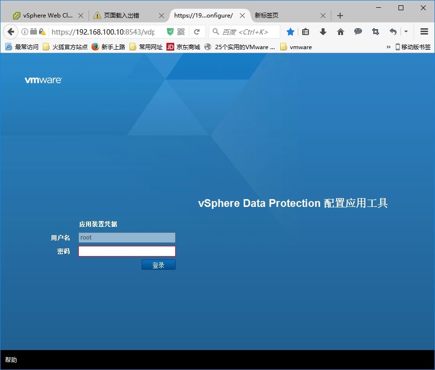Bookmark this page with the star icon

290,32
